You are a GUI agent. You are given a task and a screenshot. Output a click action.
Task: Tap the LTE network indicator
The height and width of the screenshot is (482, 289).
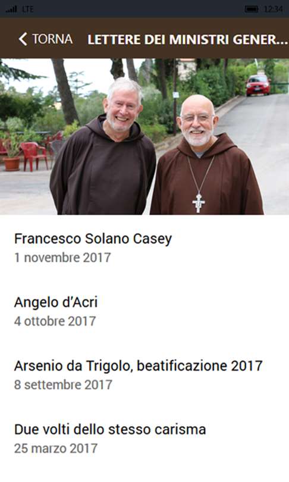coord(27,9)
